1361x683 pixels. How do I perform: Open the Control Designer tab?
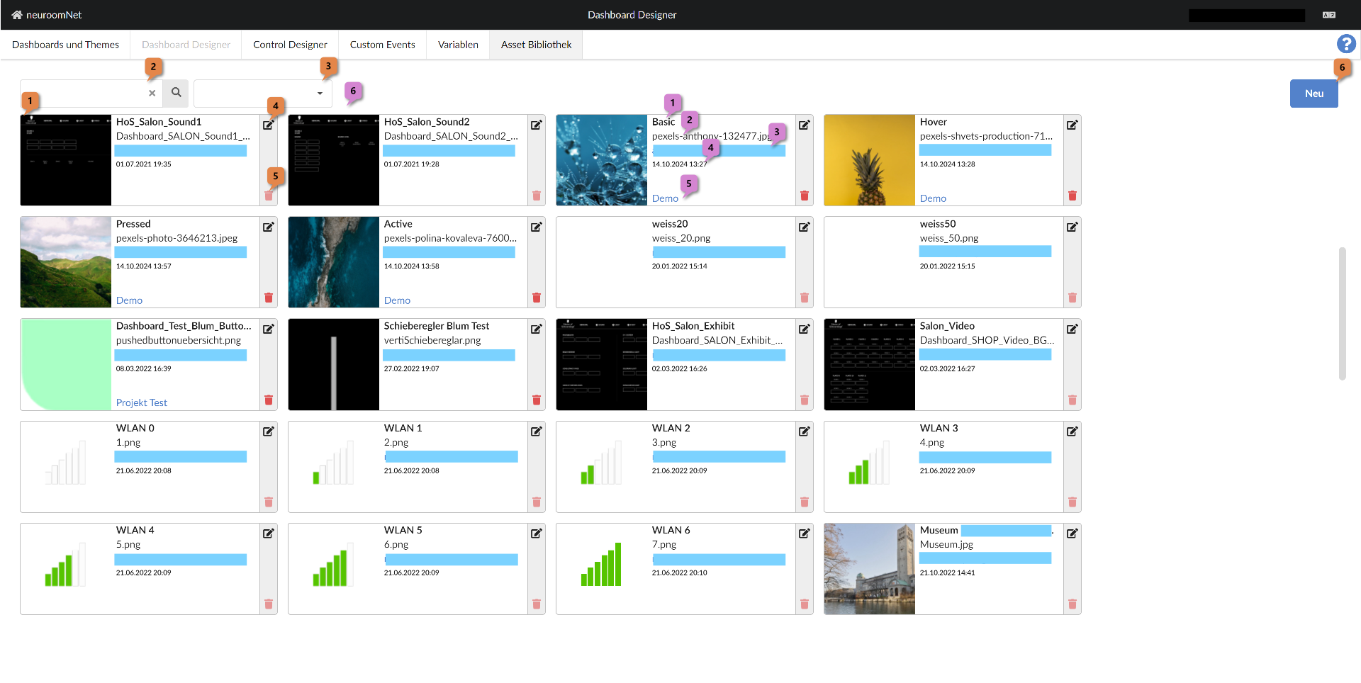(x=290, y=45)
